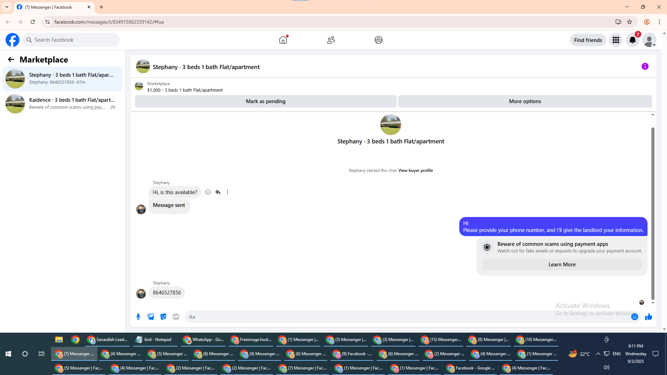
Task: Open the notifications bell
Action: click(x=633, y=40)
